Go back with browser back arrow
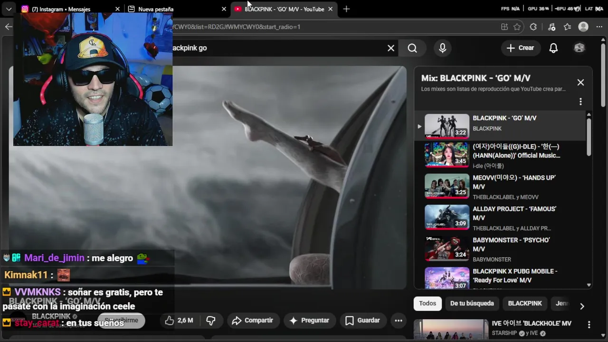 tap(9, 27)
